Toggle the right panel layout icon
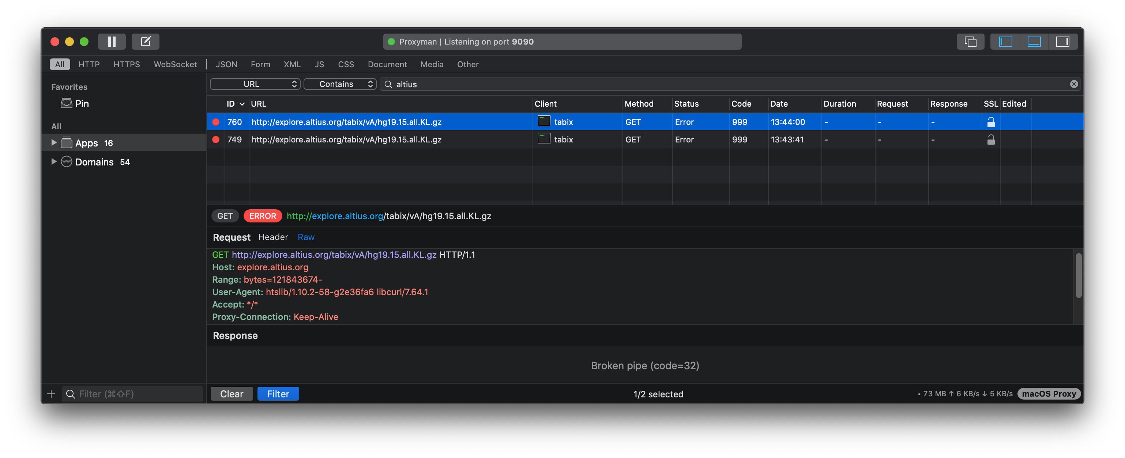1125x458 pixels. click(1062, 41)
